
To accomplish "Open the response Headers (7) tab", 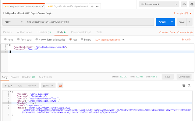I will [x=28, y=77].
